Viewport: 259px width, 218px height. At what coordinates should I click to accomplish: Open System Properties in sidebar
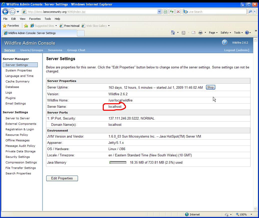(18, 70)
